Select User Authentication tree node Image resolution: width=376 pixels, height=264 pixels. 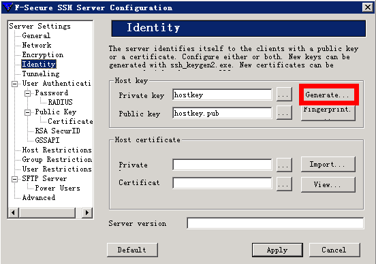coord(57,84)
